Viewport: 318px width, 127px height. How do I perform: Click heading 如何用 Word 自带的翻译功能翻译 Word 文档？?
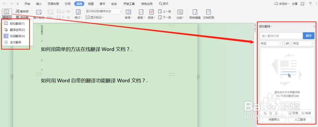(93, 81)
